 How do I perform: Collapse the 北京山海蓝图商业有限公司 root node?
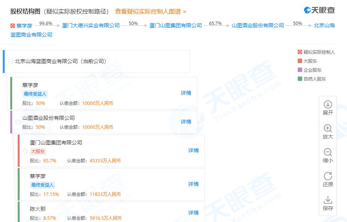coord(10,62)
